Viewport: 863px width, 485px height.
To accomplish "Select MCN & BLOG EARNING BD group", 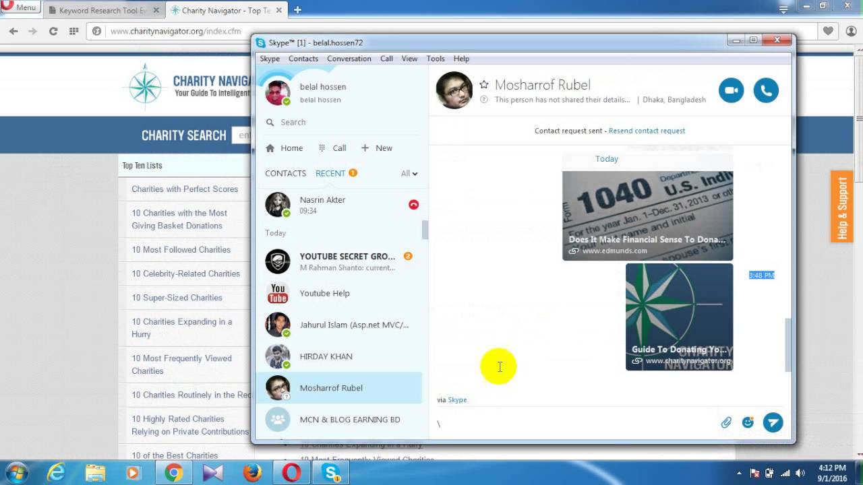I will (338, 419).
